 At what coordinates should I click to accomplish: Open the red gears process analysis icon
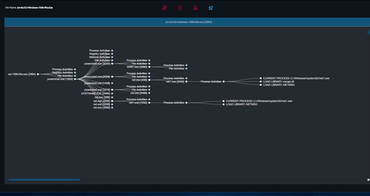[164, 8]
